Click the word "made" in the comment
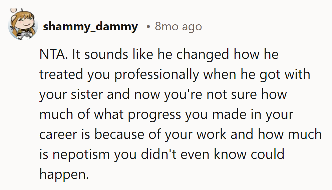This screenshot has height=190, width=332. (x=230, y=115)
